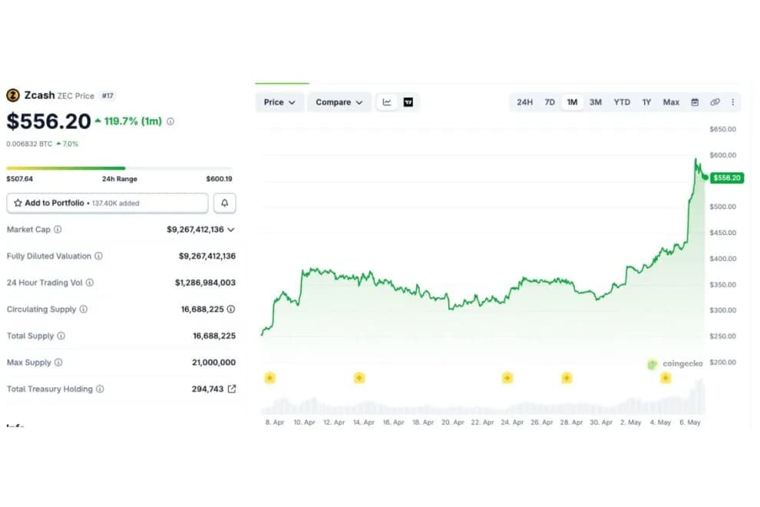Click the 24 Hour Trading Vol value $1,286,984,003
This screenshot has height=507, width=760.
click(206, 283)
